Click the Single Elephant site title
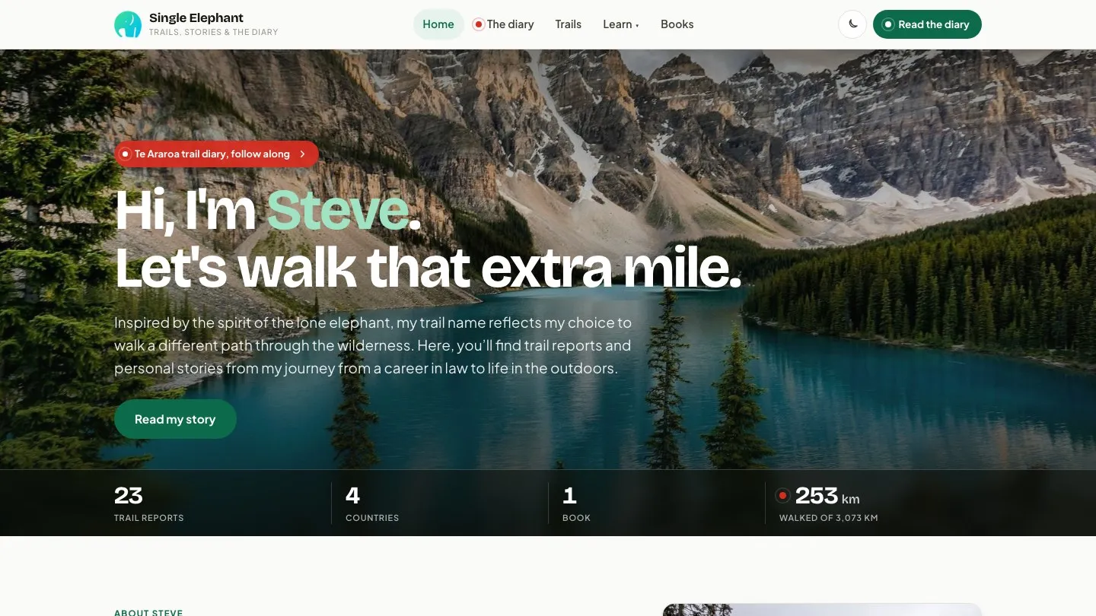The height and width of the screenshot is (616, 1096). 196,17
